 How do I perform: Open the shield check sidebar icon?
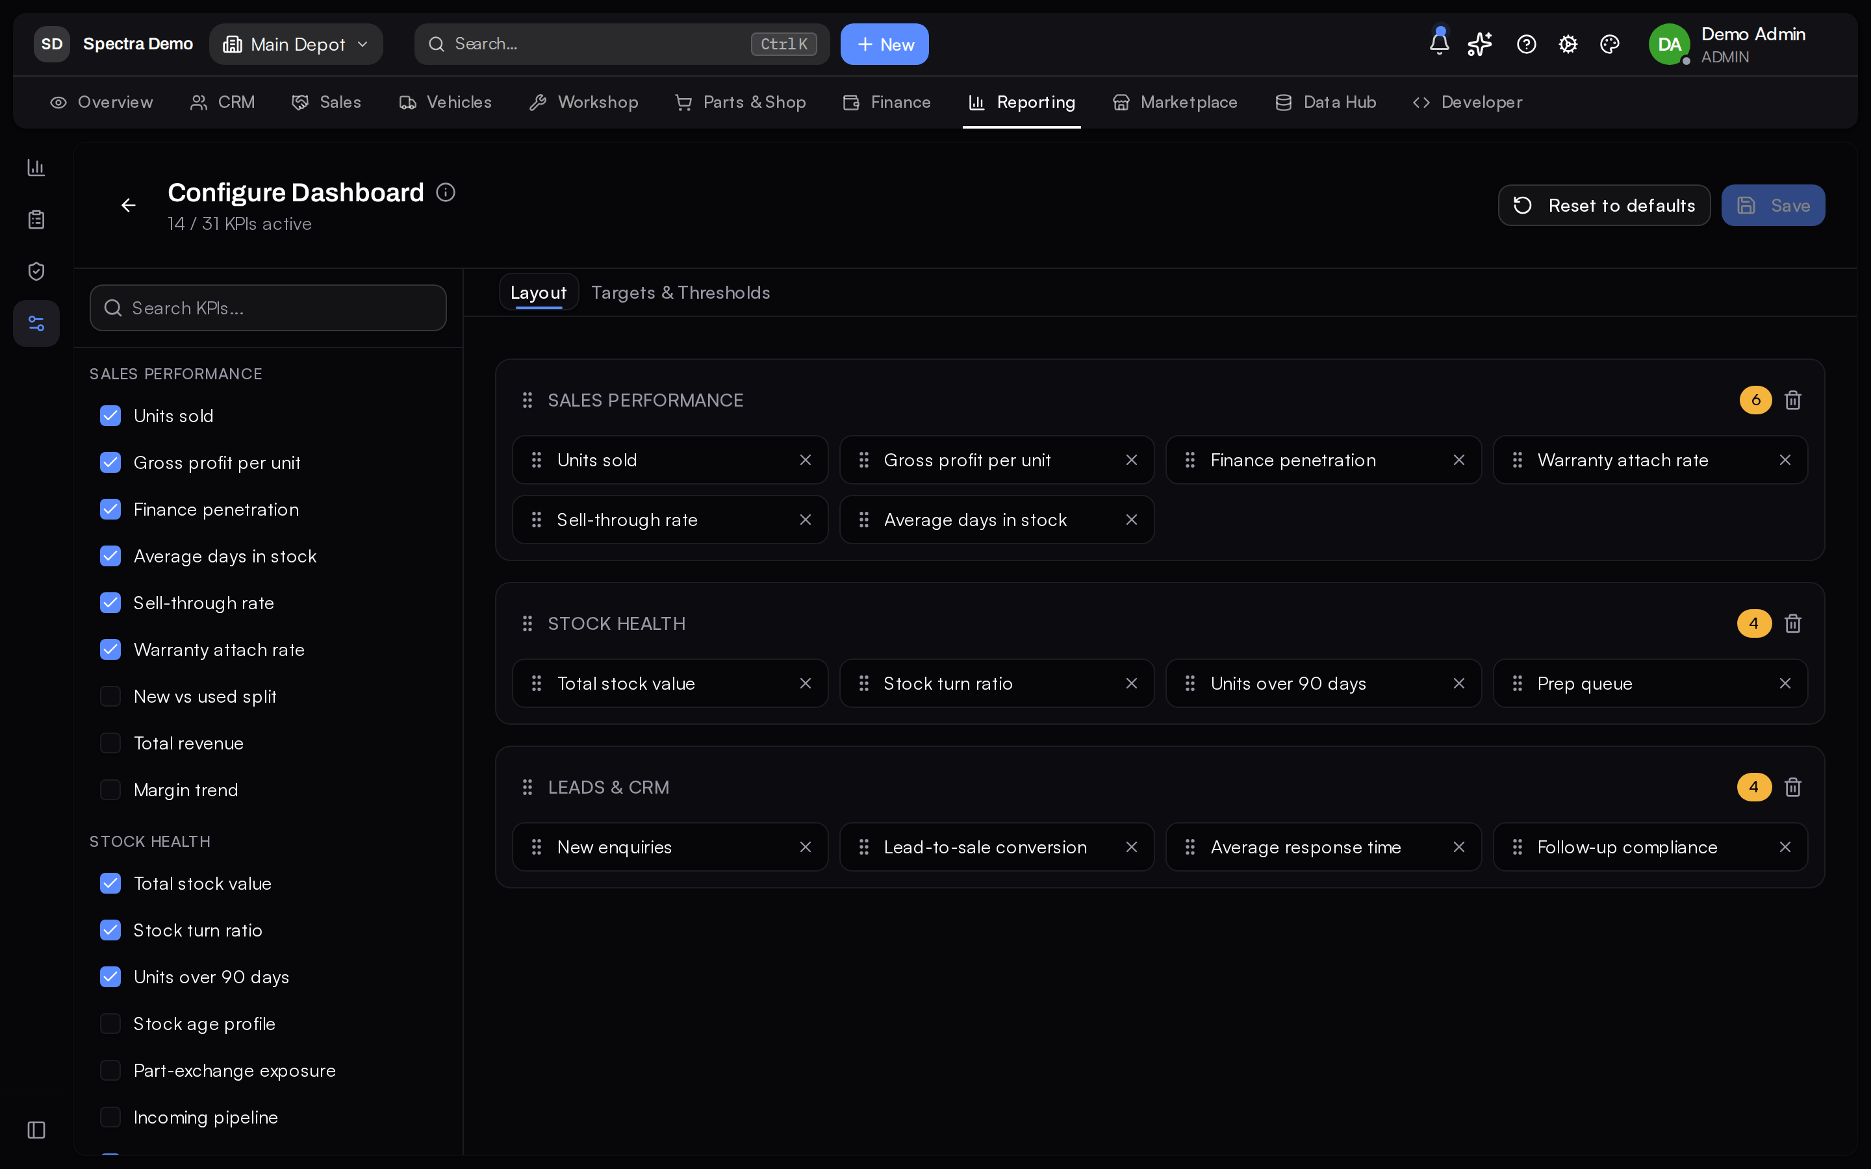point(36,271)
